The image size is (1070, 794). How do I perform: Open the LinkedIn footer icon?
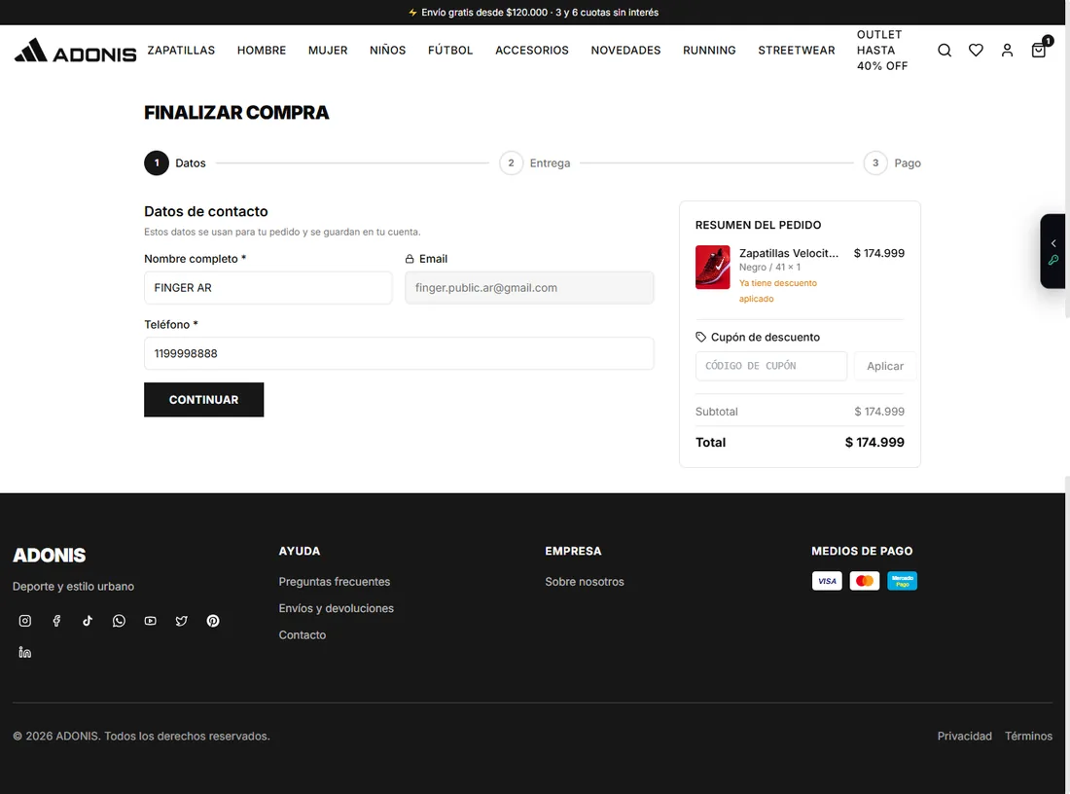tap(24, 652)
